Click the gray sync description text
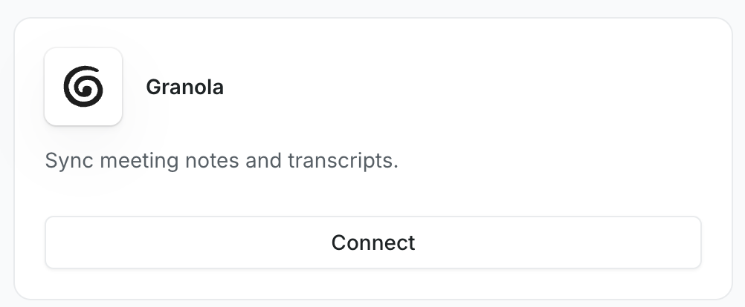Viewport: 745px width, 307px height. 222,161
